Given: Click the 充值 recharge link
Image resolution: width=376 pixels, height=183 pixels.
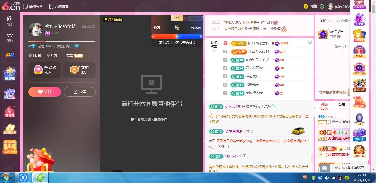Looking at the screenshot, I should click(314, 6).
